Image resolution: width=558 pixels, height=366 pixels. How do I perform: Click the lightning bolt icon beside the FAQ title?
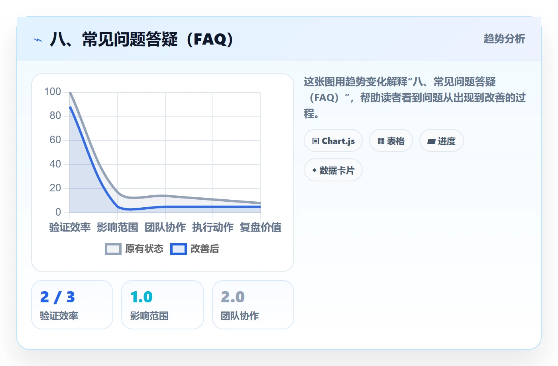tap(38, 40)
